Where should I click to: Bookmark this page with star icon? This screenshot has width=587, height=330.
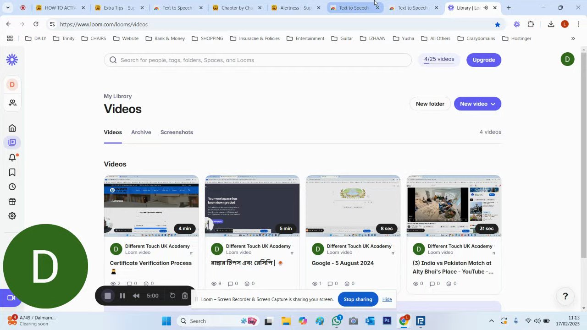click(498, 24)
